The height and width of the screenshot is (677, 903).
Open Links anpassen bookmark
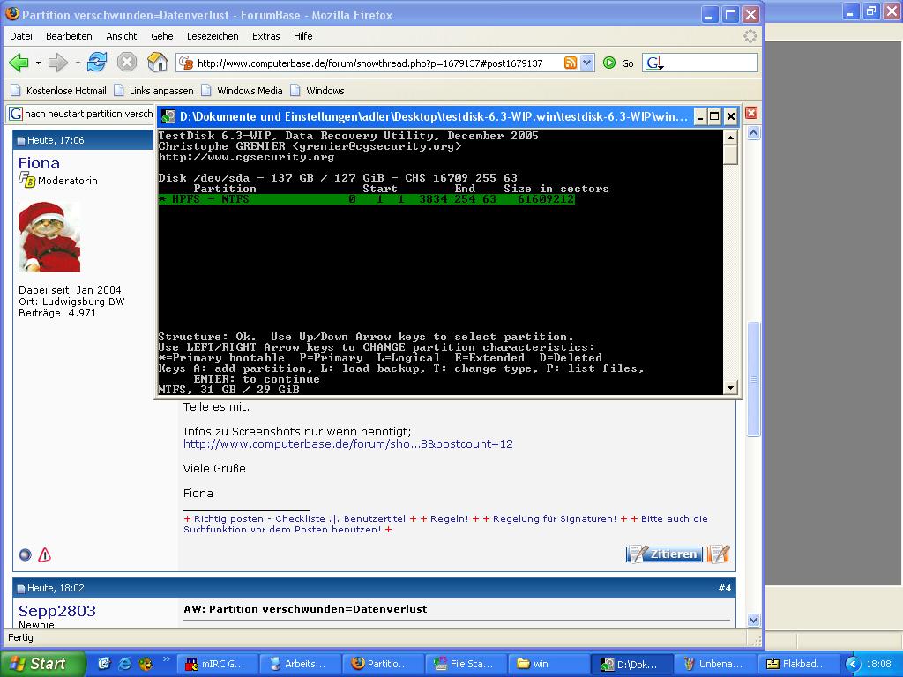(x=153, y=91)
